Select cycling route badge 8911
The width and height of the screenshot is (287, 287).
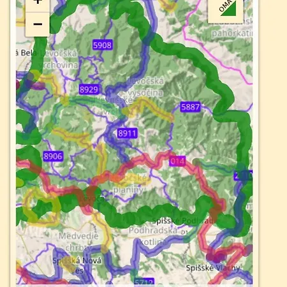click(x=127, y=133)
